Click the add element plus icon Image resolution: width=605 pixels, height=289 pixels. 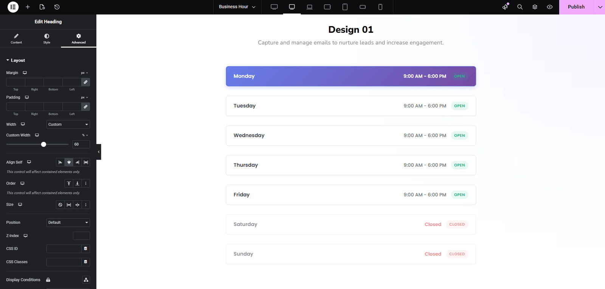[28, 7]
